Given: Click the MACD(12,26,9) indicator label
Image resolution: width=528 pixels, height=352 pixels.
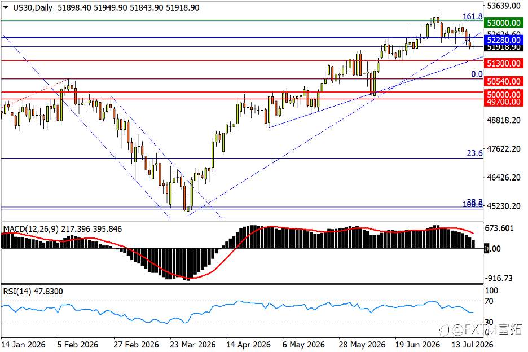Looking at the screenshot, I should tap(31, 229).
